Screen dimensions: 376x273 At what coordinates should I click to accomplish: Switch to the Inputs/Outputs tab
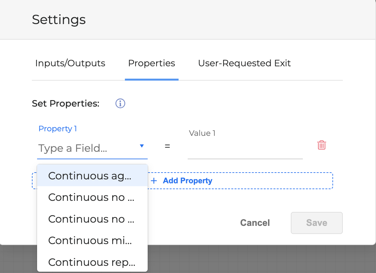pyautogui.click(x=70, y=63)
